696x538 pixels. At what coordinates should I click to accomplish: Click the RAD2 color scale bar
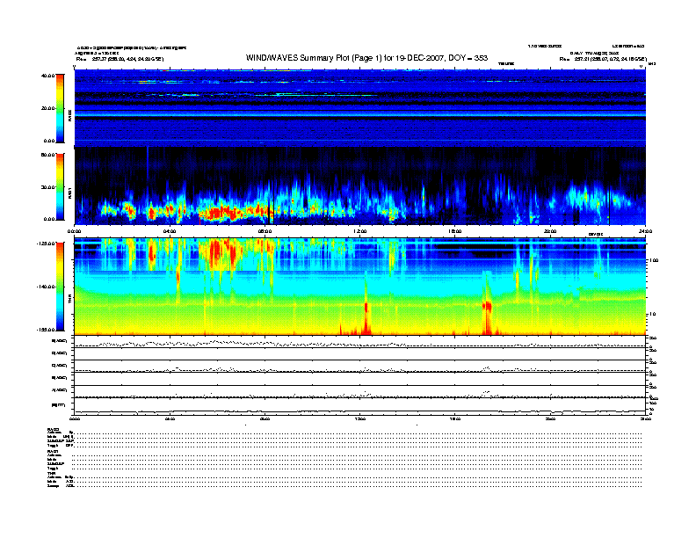(x=60, y=108)
